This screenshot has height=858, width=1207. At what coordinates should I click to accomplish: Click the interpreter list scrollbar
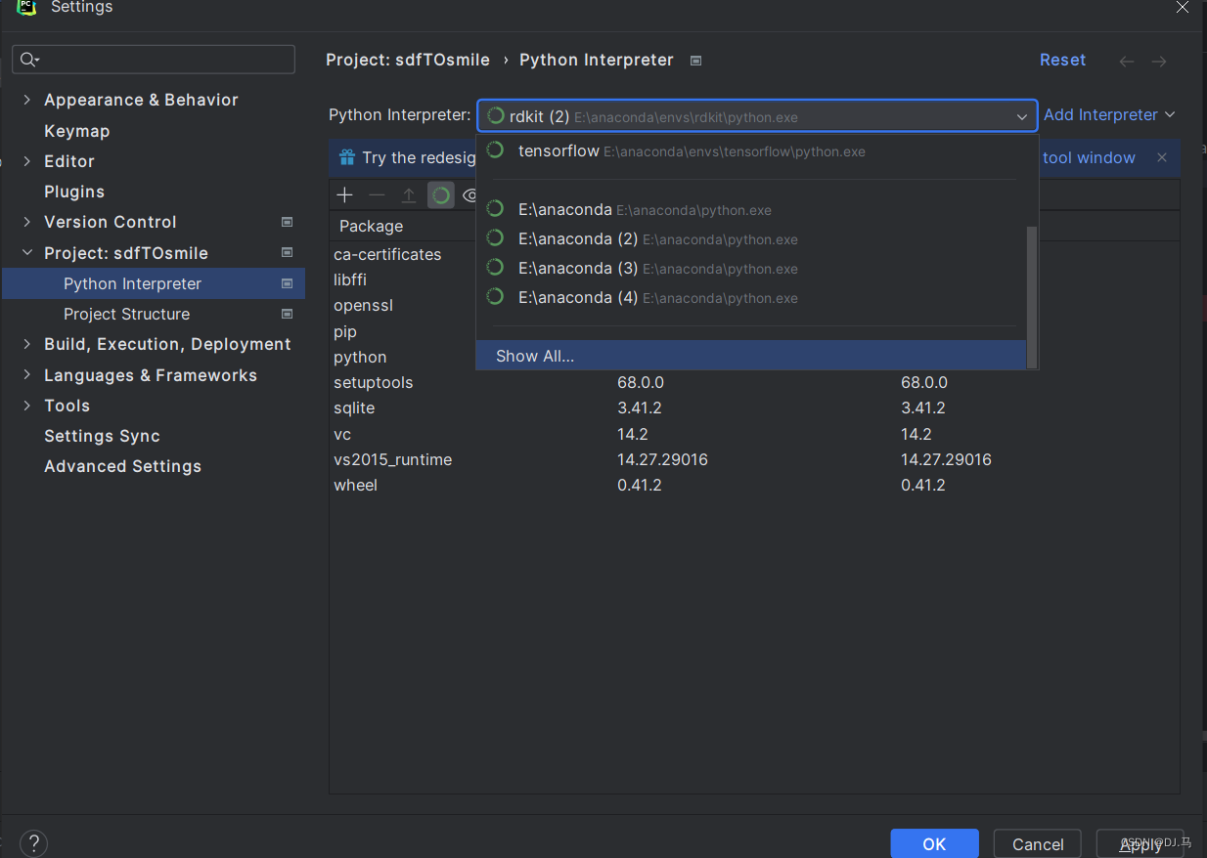click(1031, 297)
